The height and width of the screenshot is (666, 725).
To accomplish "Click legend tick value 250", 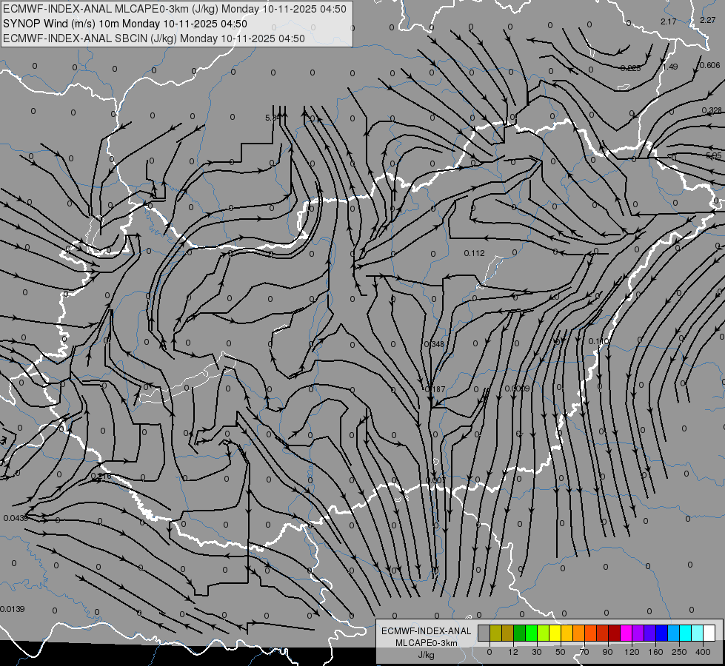I will tap(679, 652).
